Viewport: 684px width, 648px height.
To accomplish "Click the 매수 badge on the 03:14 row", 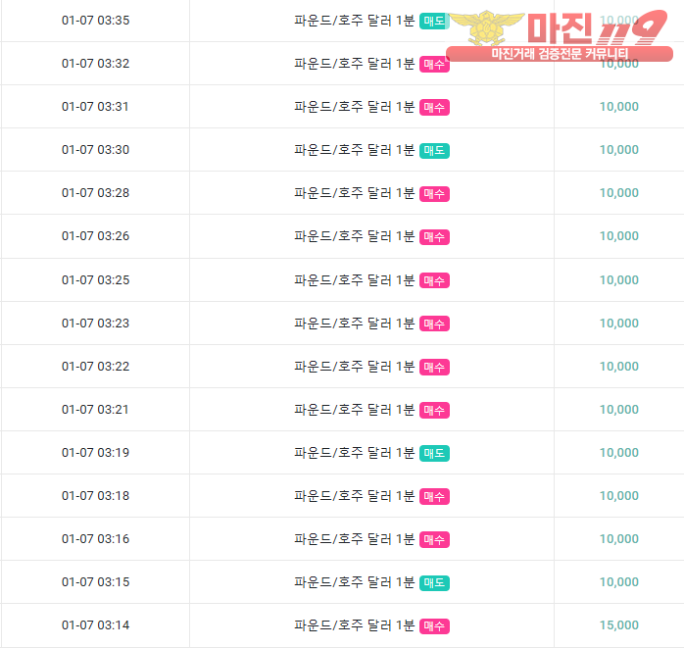I will (x=434, y=626).
